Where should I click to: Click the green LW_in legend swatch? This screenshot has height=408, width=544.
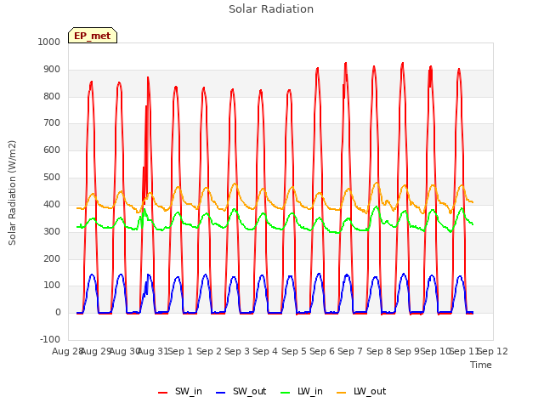[286, 393]
